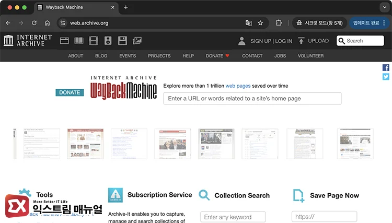Screen dimensions: 392x223
Task: Click the Internet Archive logo
Action: 28,40
